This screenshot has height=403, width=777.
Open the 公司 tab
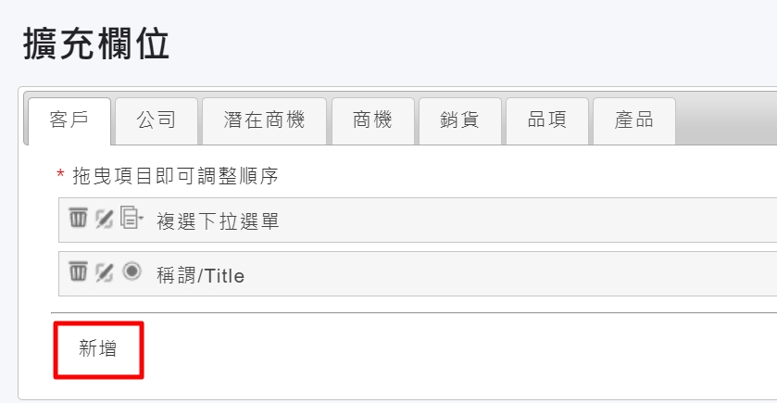[x=156, y=120]
